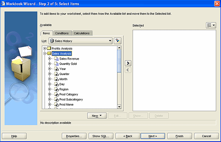
Task: Click the Prod Name item icon
Action: point(56,104)
